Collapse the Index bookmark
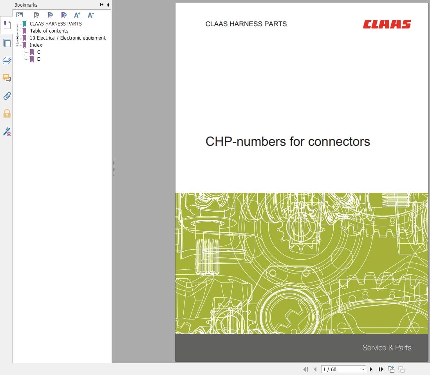 coord(17,45)
